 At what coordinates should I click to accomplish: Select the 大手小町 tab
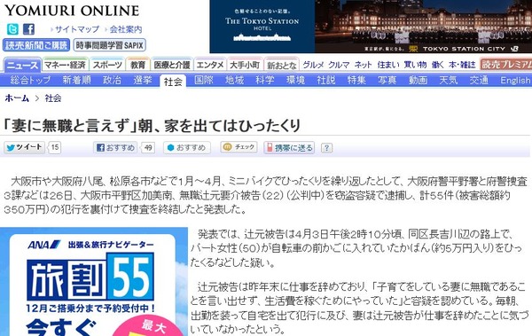point(245,65)
